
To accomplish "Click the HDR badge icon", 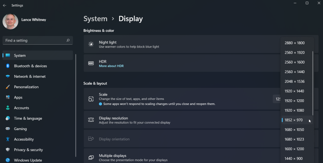I will 91,63.
